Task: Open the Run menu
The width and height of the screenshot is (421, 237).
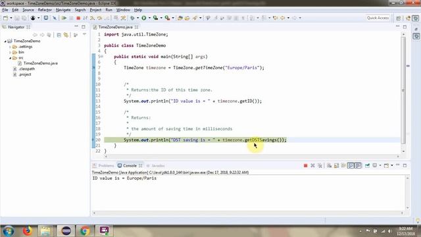Action: 109,10
